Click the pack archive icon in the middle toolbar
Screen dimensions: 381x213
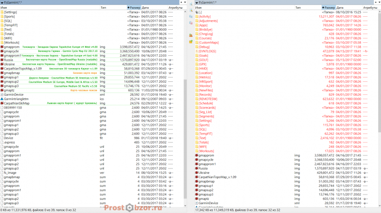tap(190, 35)
